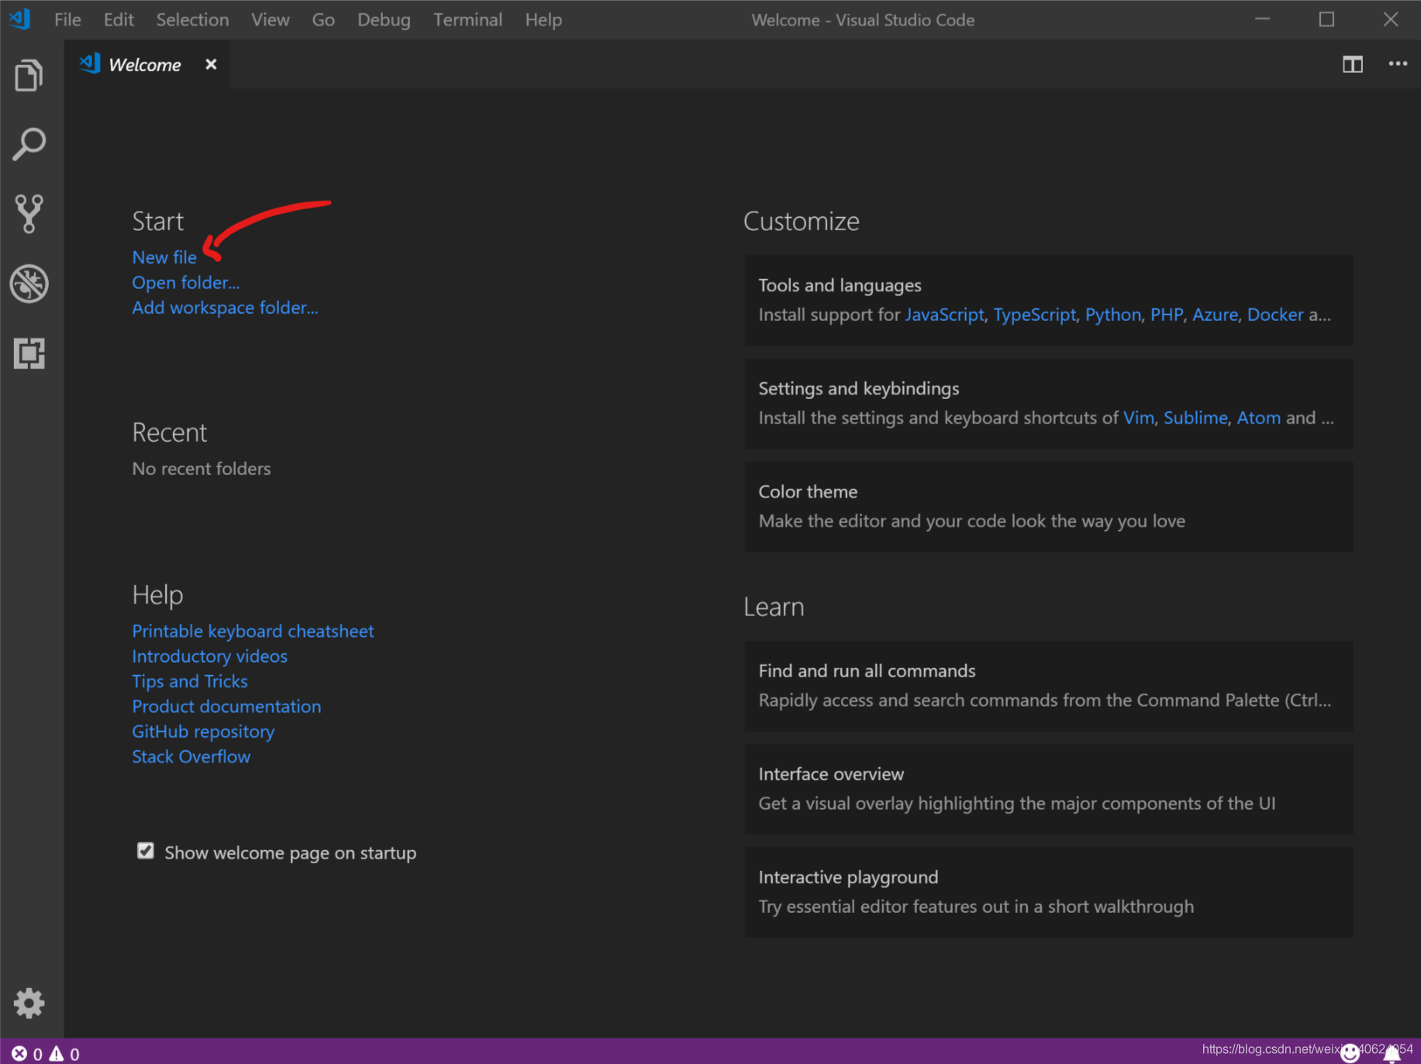Click the Tools and languages heading
This screenshot has width=1421, height=1064.
(840, 285)
